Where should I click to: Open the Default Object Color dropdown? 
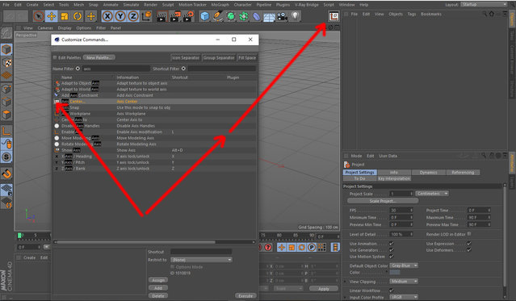[x=404, y=265]
